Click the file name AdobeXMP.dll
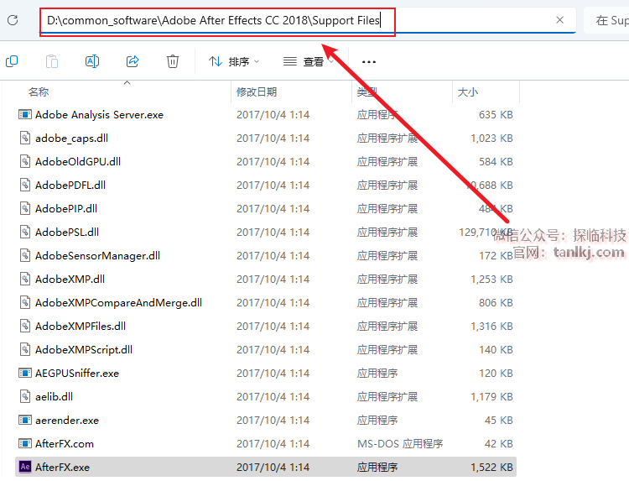 [x=70, y=279]
